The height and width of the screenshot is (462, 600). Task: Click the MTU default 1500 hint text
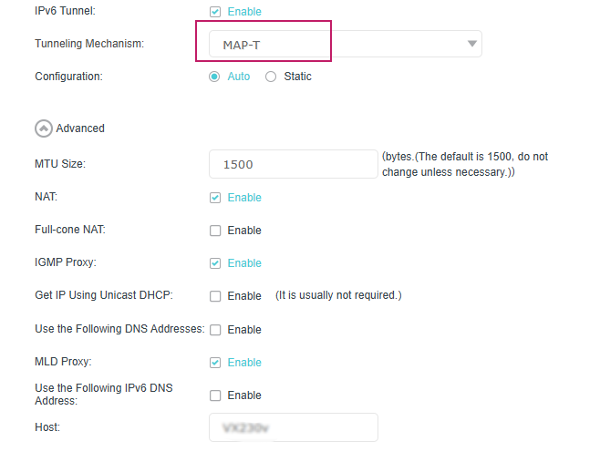click(x=465, y=164)
